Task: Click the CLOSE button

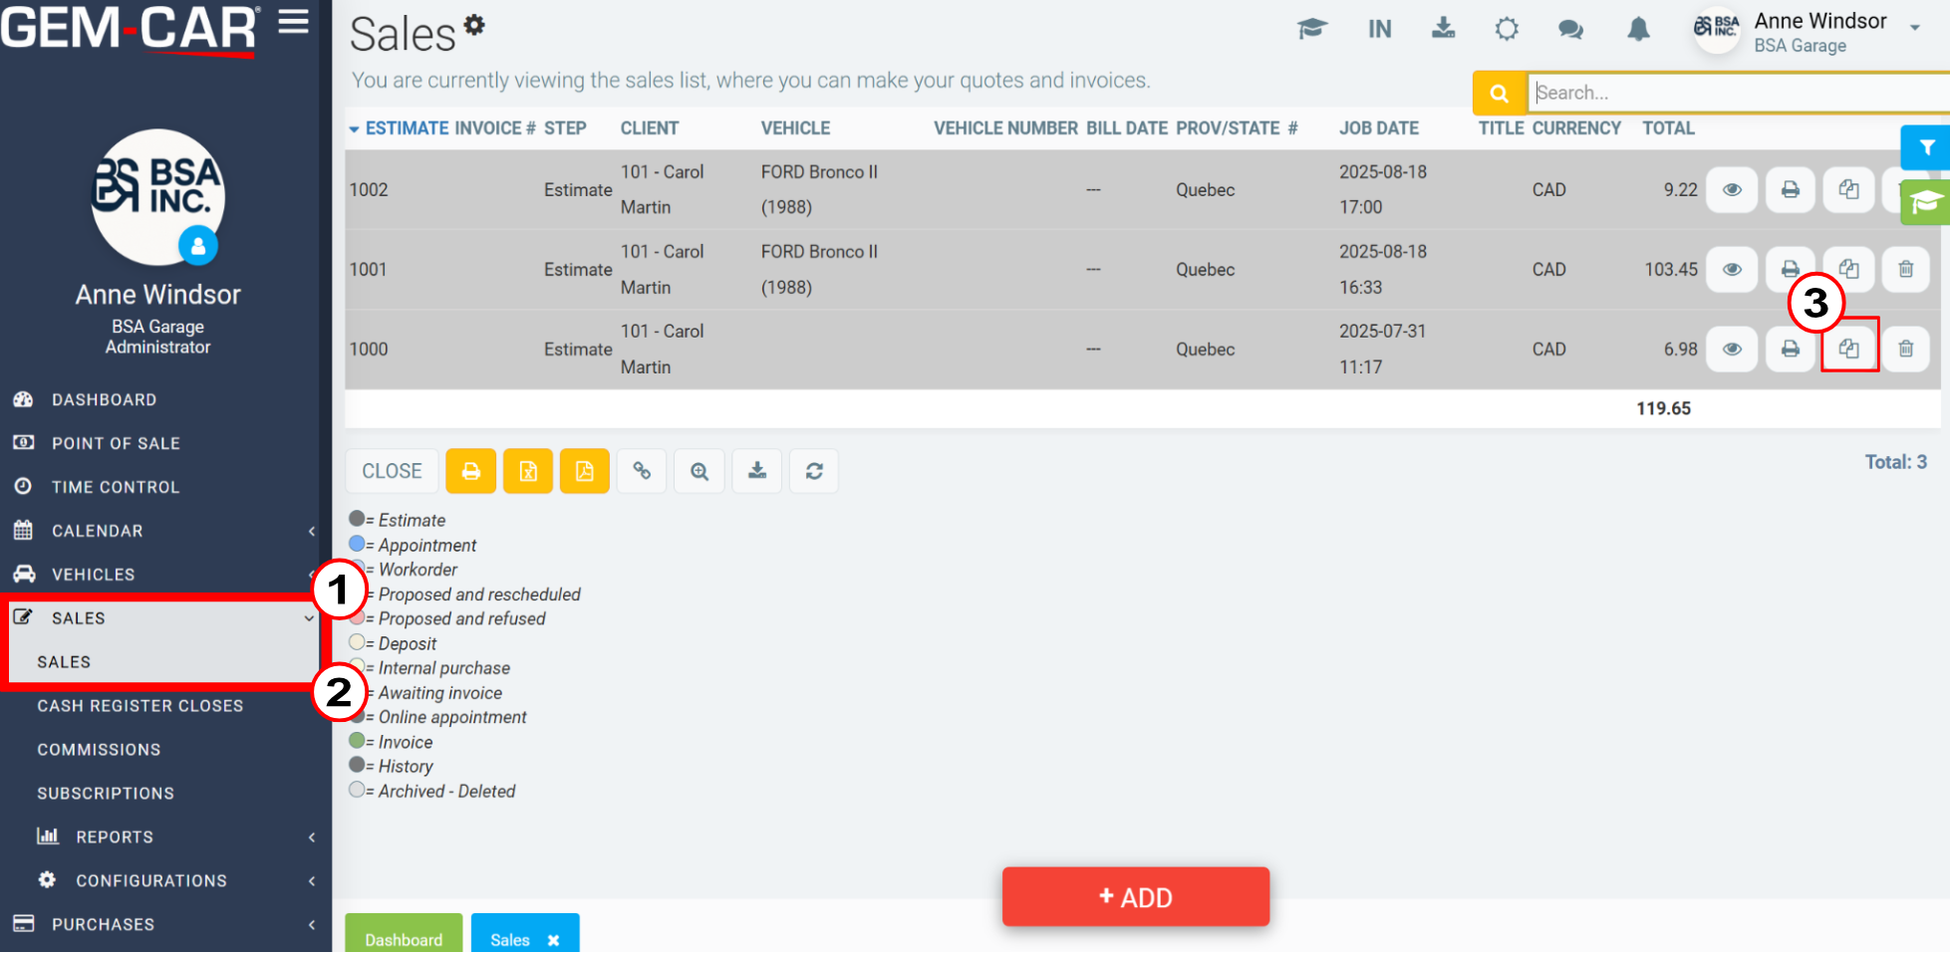Action: (x=392, y=471)
